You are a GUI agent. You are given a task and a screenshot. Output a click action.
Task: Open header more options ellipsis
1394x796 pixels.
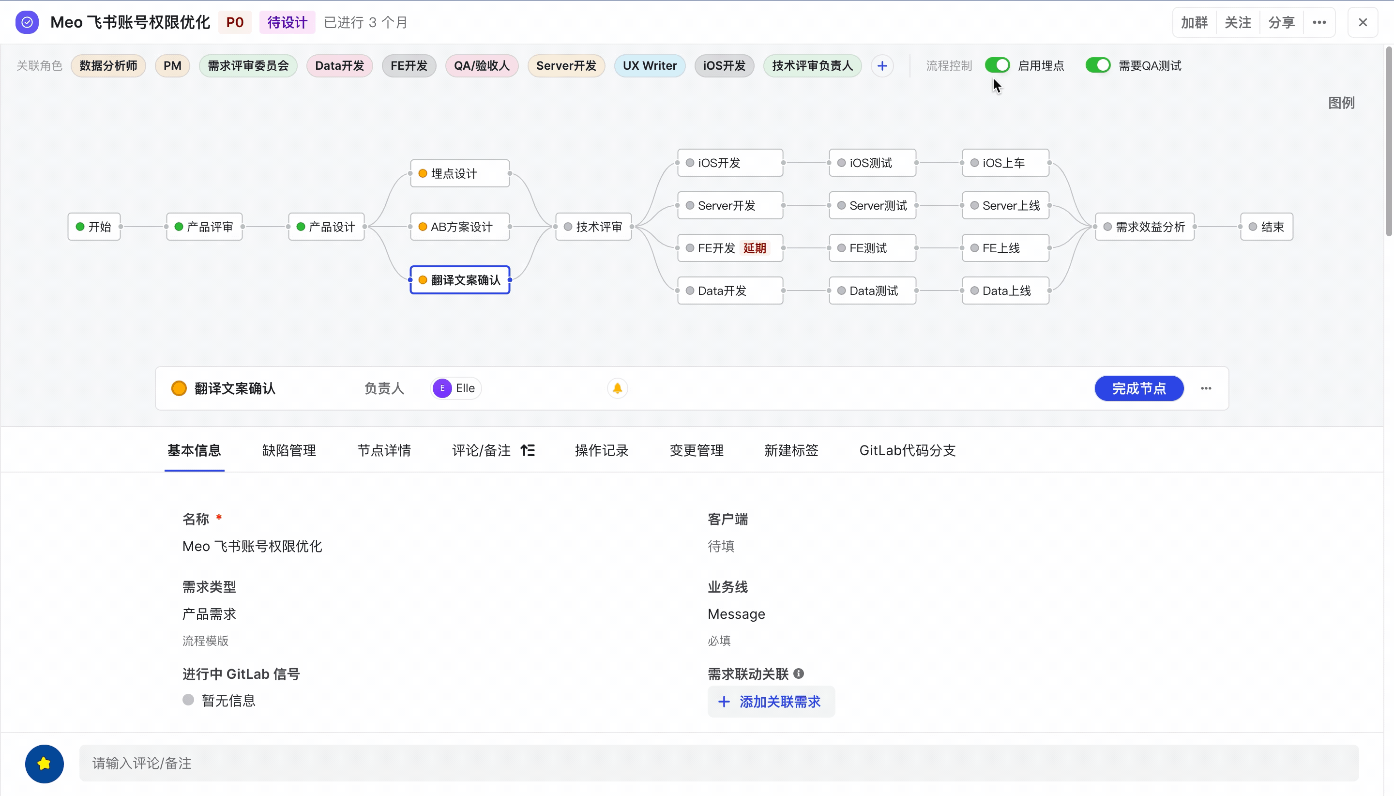click(x=1319, y=22)
